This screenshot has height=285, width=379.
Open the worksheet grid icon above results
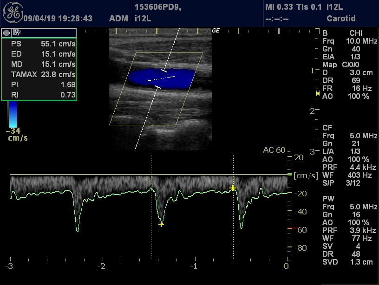tap(16, 32)
